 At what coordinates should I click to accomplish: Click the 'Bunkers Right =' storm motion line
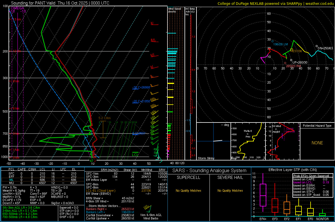point(110,209)
